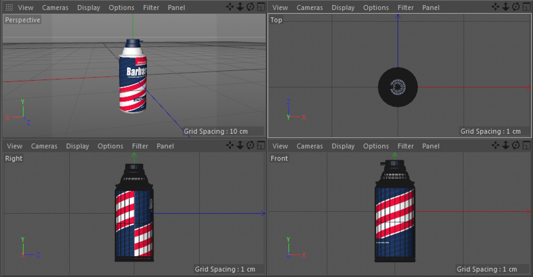This screenshot has width=533, height=277.
Task: Click the Perspective viewport label
Action: [x=22, y=20]
